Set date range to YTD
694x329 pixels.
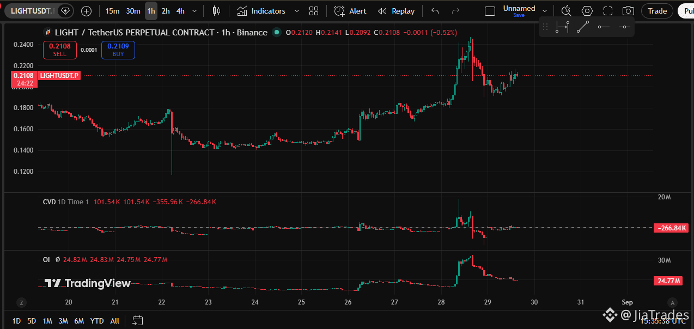click(97, 321)
